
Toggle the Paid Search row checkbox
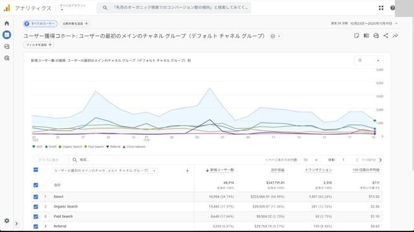point(36,217)
